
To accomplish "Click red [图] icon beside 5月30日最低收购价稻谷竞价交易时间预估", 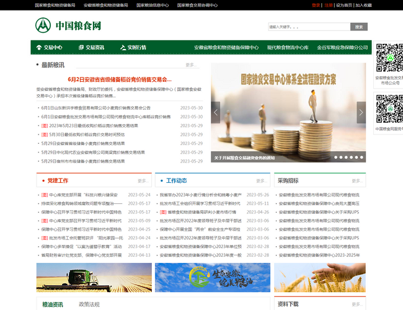I will pyautogui.click(x=45, y=135).
